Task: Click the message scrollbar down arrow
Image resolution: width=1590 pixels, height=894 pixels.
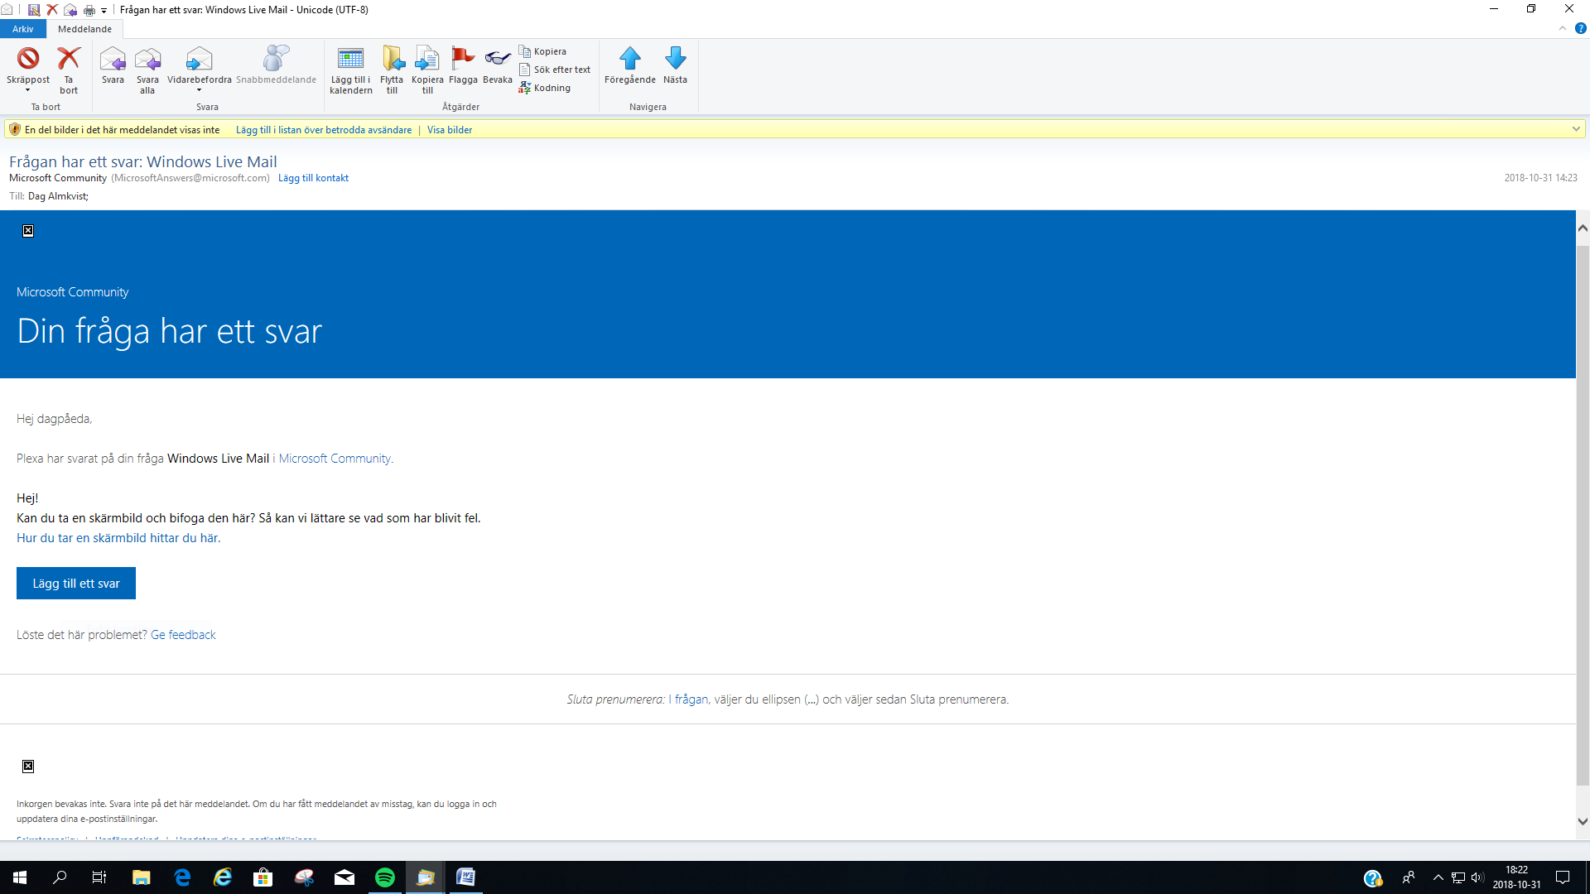Action: [x=1583, y=822]
